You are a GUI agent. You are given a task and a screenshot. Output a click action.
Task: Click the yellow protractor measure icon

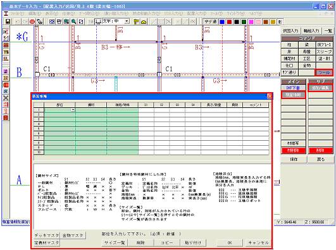(144, 21)
